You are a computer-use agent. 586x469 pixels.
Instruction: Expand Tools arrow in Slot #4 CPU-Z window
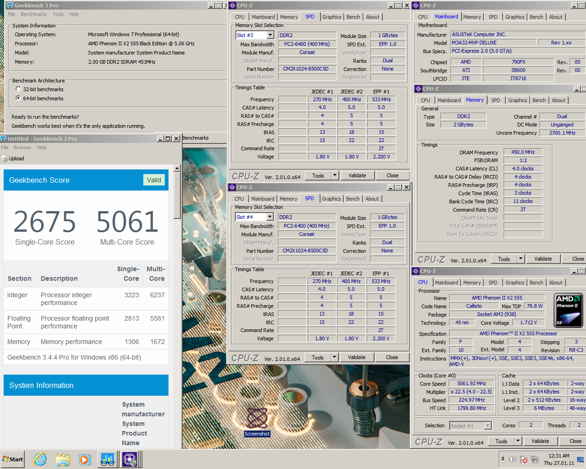click(x=334, y=357)
